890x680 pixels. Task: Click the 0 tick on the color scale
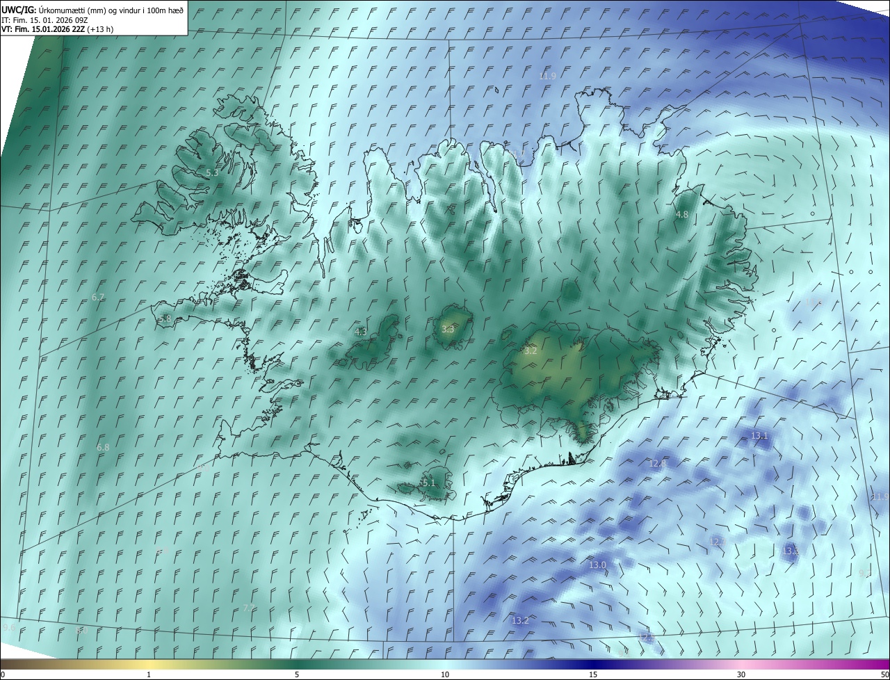pos(3,674)
